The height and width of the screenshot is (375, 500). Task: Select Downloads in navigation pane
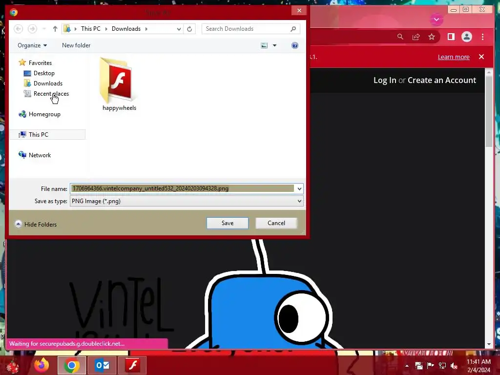click(43, 83)
